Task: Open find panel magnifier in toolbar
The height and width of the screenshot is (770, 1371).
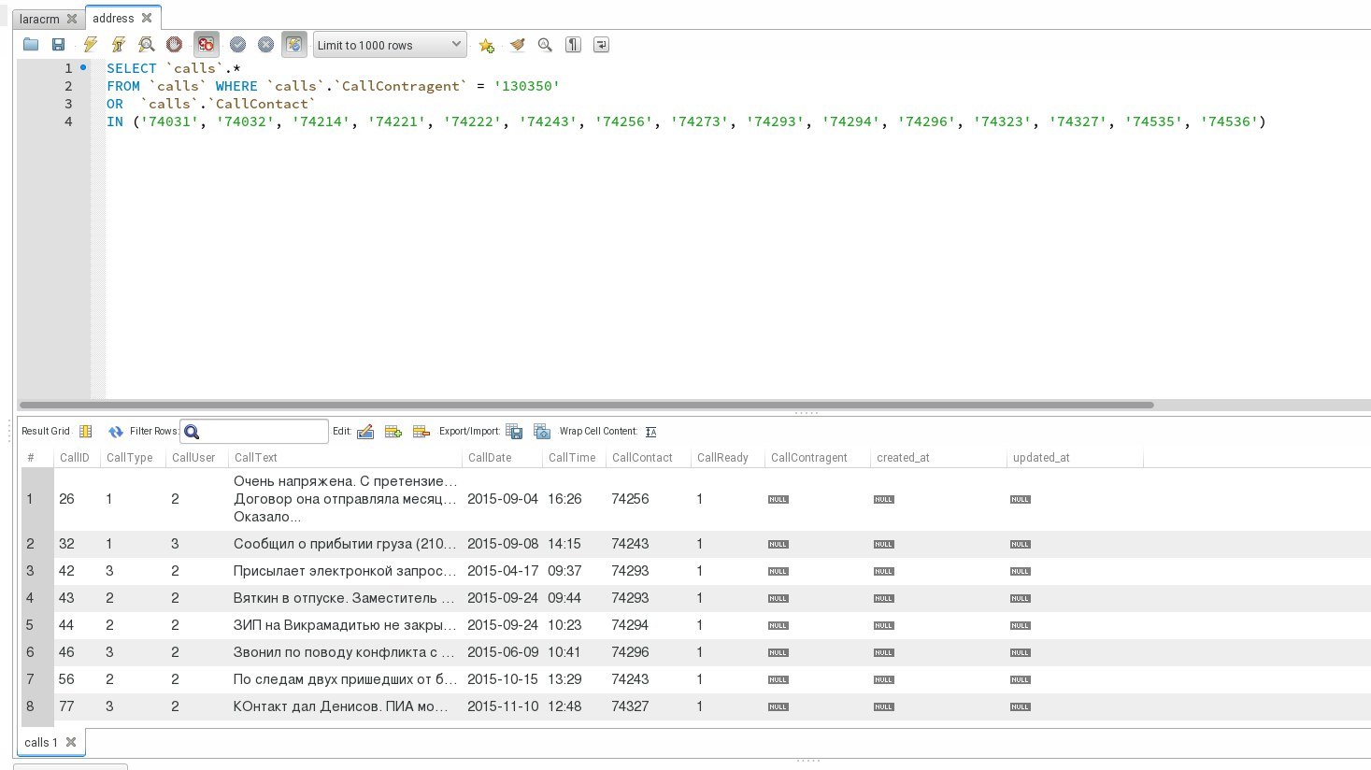Action: click(545, 45)
